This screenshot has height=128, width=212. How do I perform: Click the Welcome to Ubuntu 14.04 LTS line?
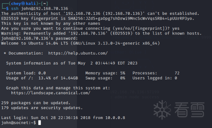pyautogui.click(x=80, y=43)
